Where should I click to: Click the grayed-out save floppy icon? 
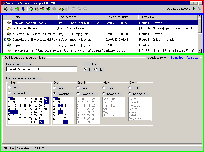[x=11, y=9]
